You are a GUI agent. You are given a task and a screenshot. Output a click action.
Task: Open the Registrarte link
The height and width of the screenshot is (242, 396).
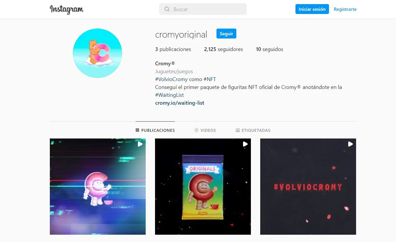tap(345, 9)
